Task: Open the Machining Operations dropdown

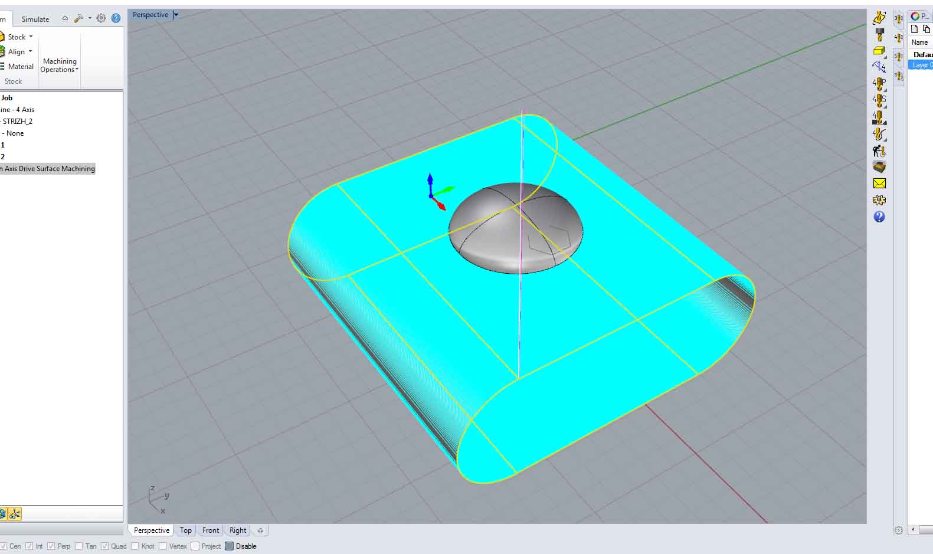Action: (x=59, y=65)
